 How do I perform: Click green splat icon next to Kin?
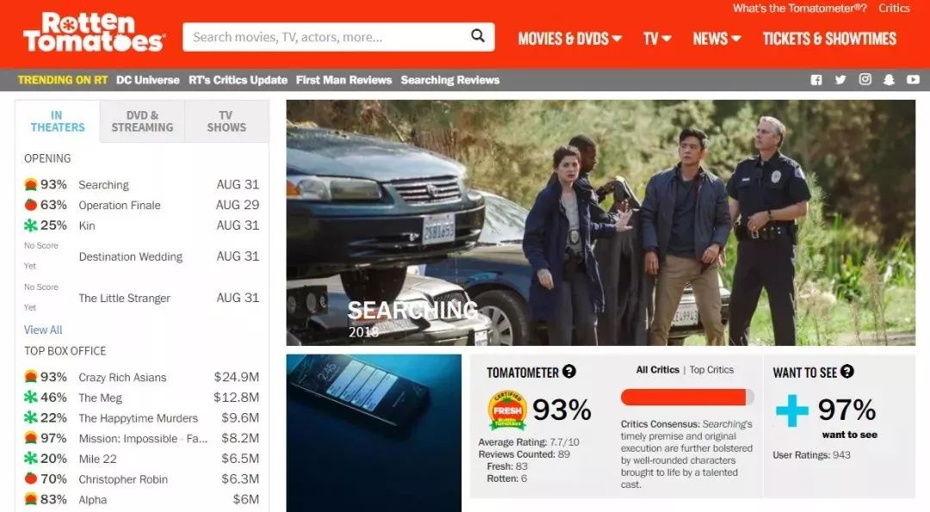(x=31, y=225)
